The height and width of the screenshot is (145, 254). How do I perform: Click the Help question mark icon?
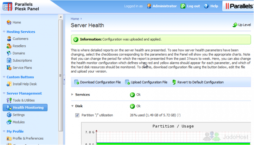(x=206, y=6)
